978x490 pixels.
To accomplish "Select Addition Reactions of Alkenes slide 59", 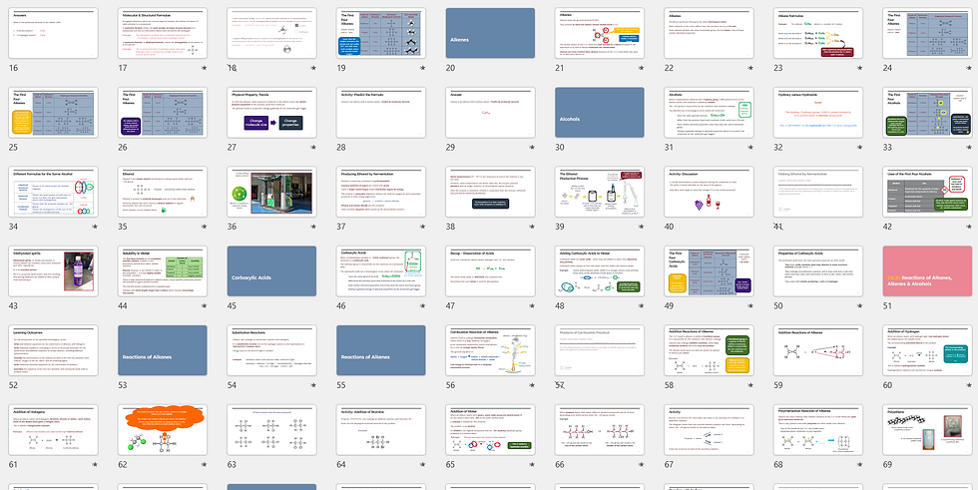I will click(x=818, y=350).
